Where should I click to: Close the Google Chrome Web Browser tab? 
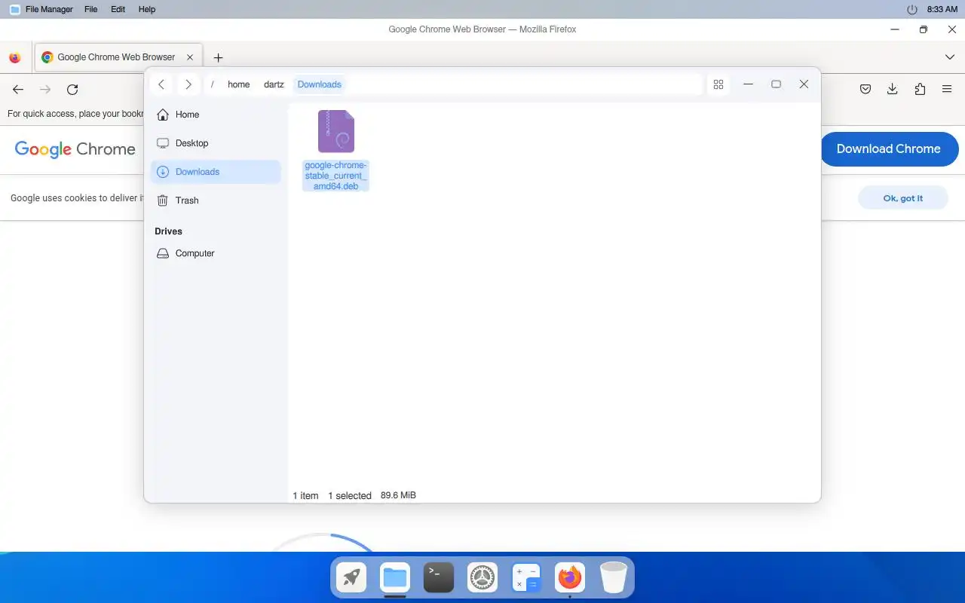[x=190, y=57]
